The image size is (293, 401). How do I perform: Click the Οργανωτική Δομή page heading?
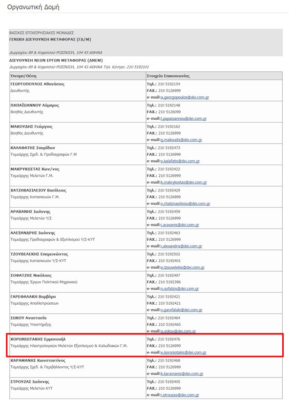[x=33, y=7]
